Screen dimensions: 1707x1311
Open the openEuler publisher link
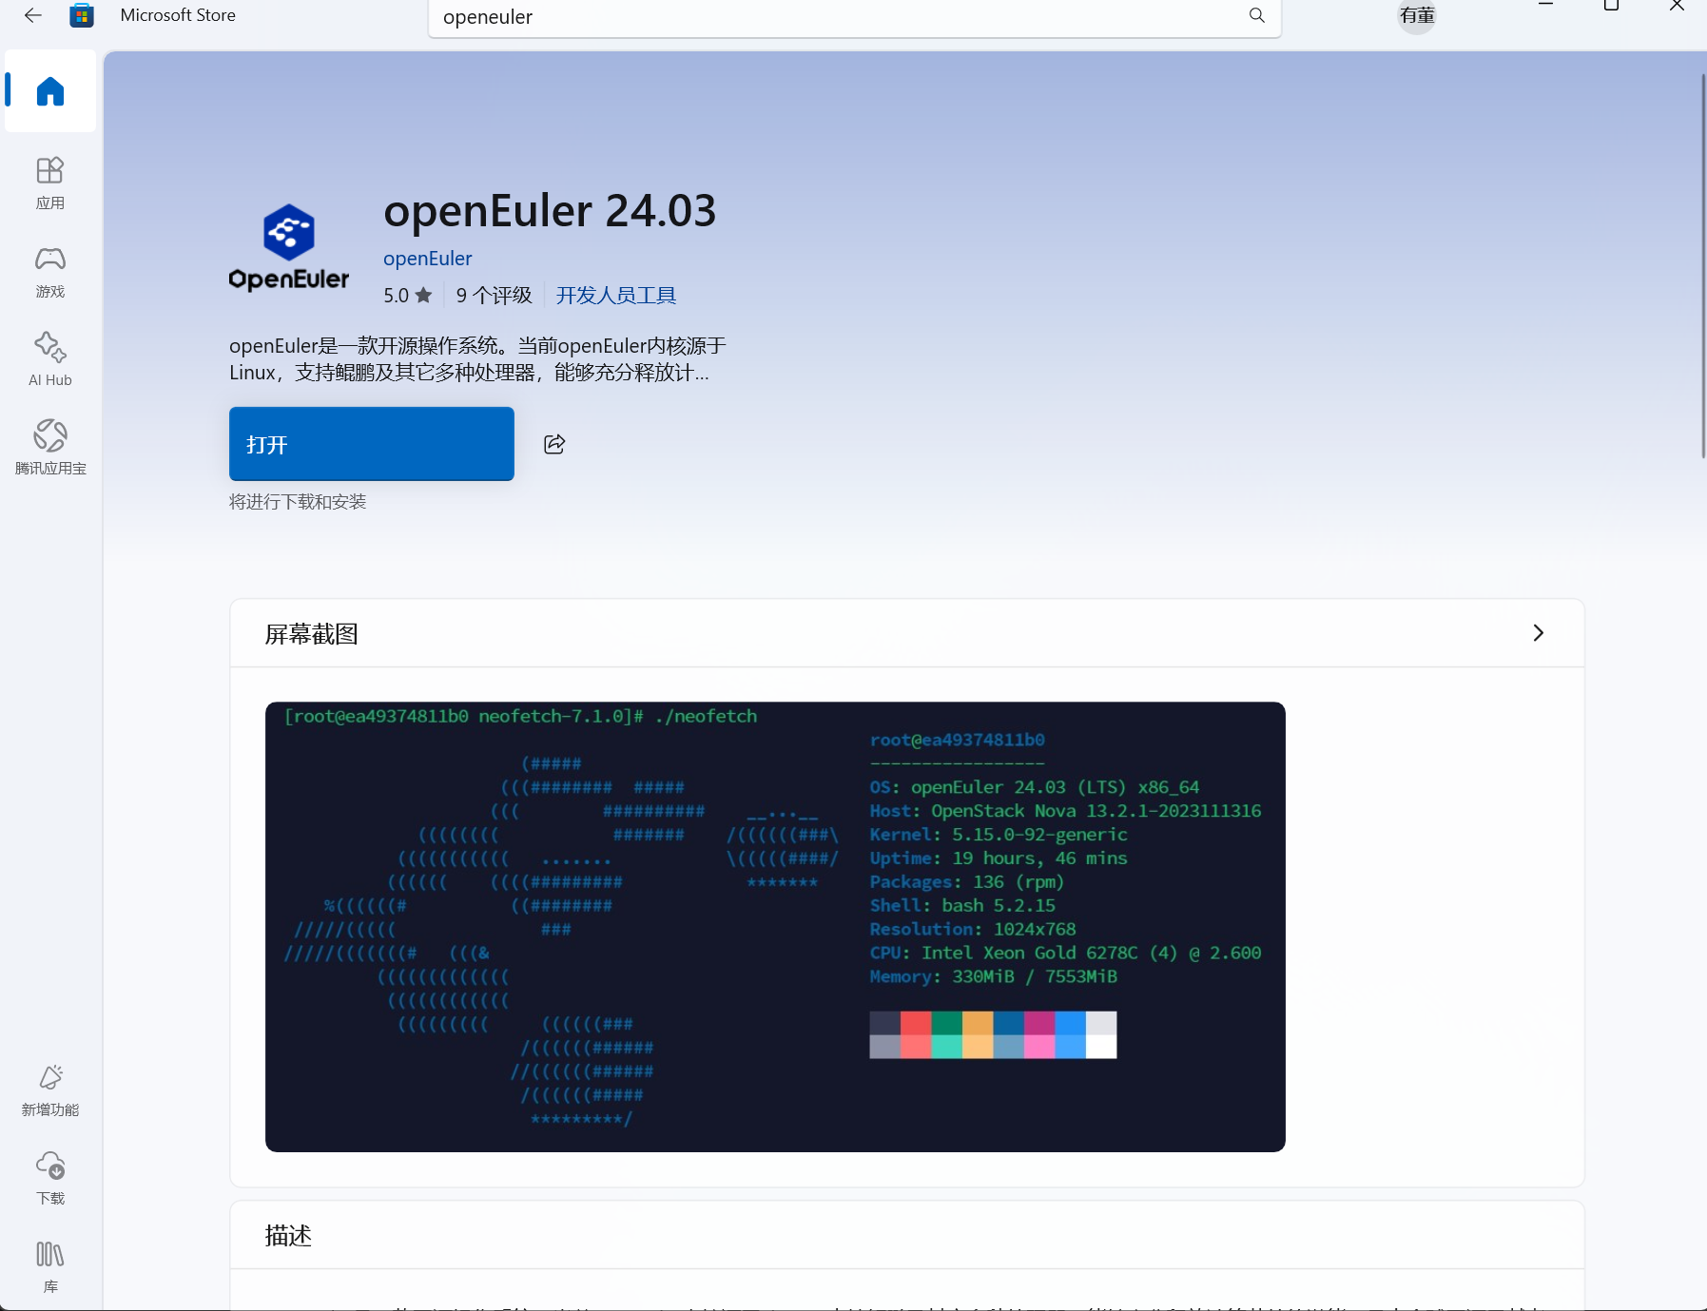(x=427, y=259)
